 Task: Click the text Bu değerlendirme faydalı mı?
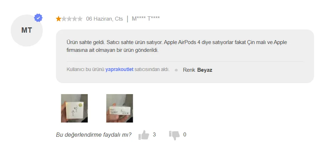[x=94, y=135]
